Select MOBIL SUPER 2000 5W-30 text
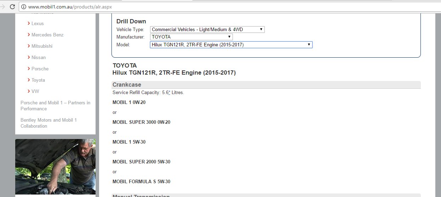This screenshot has width=441, height=197. (x=142, y=162)
